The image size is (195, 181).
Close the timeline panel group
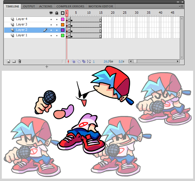(x=182, y=2)
